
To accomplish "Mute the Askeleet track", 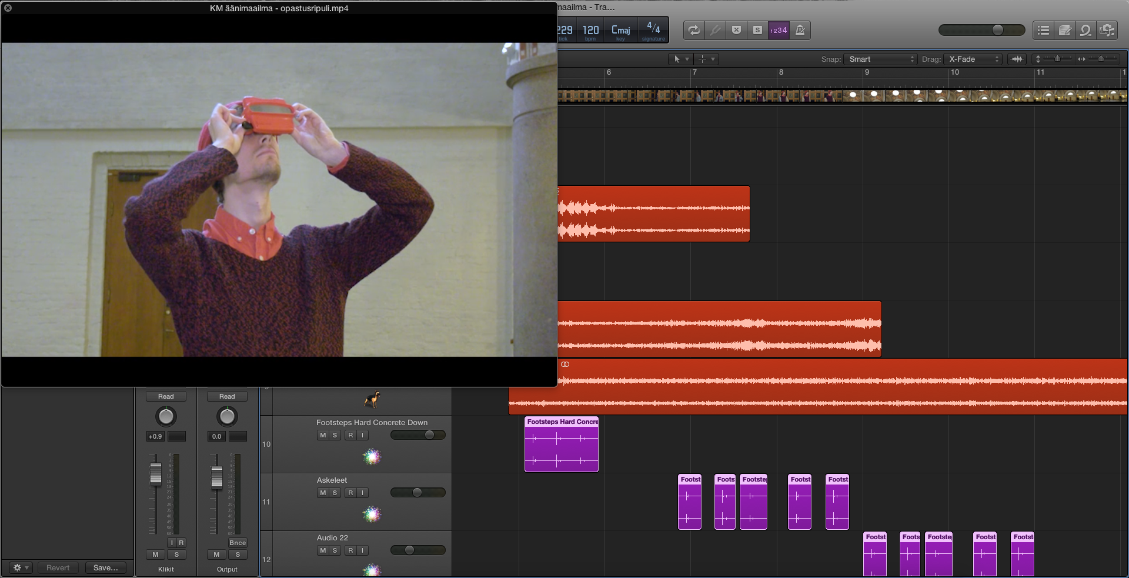I will 323,493.
